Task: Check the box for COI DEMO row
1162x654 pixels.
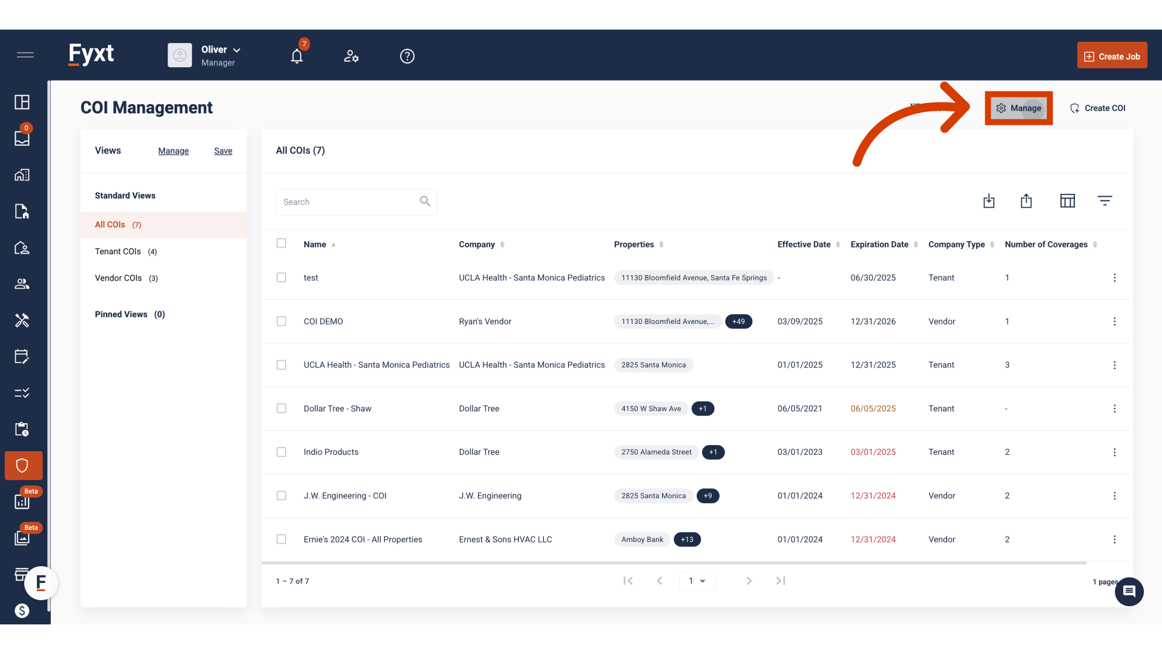Action: click(x=281, y=322)
